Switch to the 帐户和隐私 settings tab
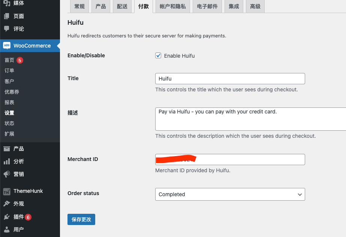Viewport: 346px width, 237px height. pyautogui.click(x=173, y=6)
